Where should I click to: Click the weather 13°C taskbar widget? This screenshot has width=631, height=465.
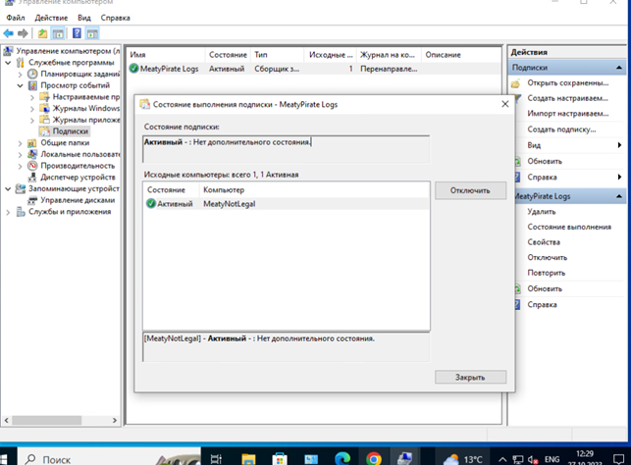tap(463, 459)
